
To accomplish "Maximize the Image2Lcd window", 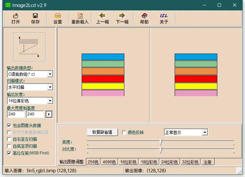I will (x=219, y=5).
